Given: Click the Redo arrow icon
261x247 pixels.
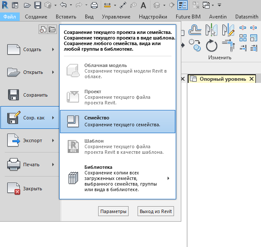Looking at the screenshot, I should [x=79, y=5].
